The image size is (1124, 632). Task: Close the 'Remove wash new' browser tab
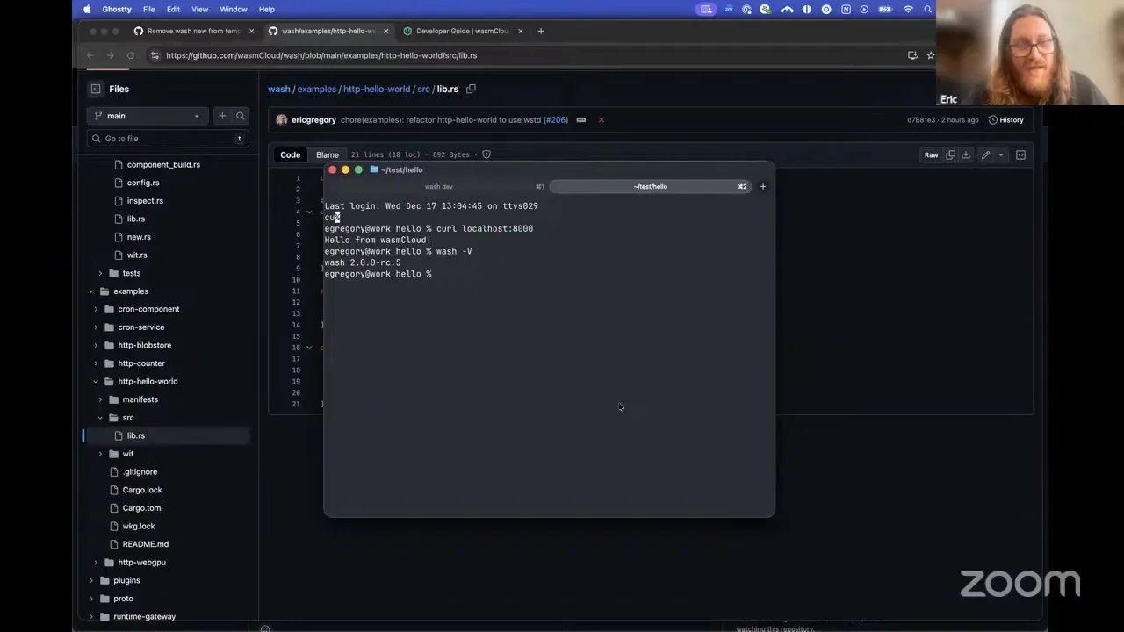pyautogui.click(x=251, y=31)
